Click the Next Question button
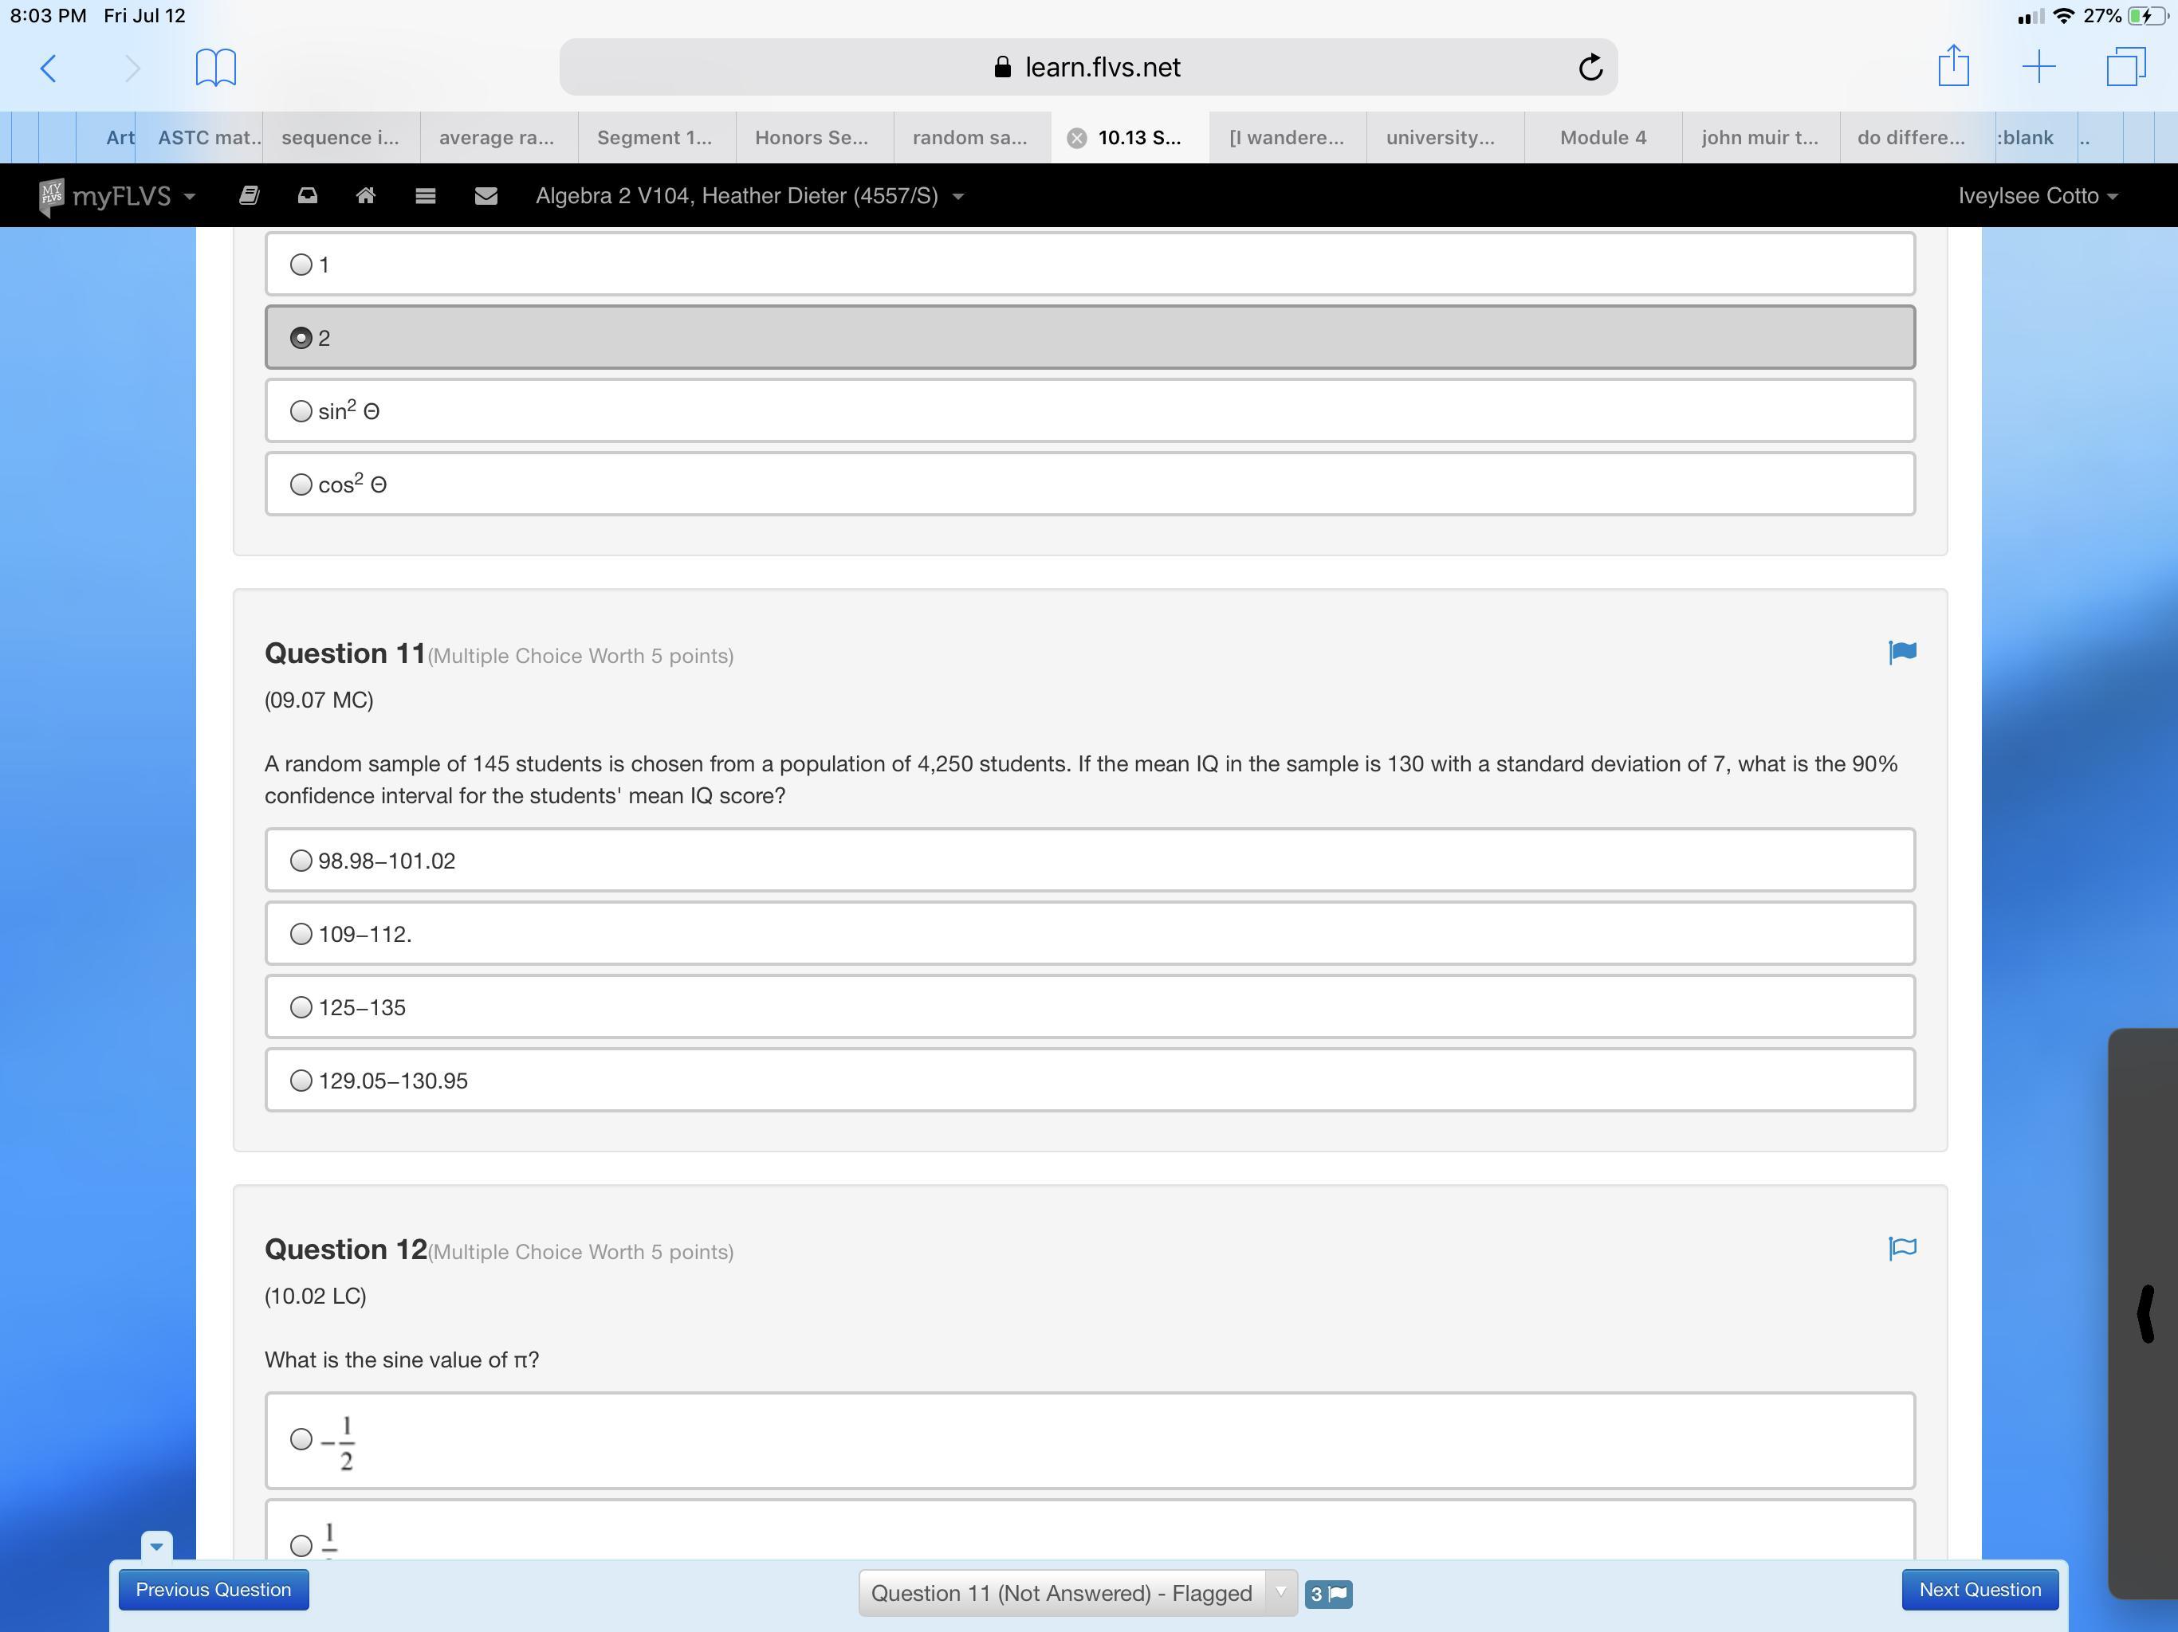The width and height of the screenshot is (2178, 1632). 1979,1590
